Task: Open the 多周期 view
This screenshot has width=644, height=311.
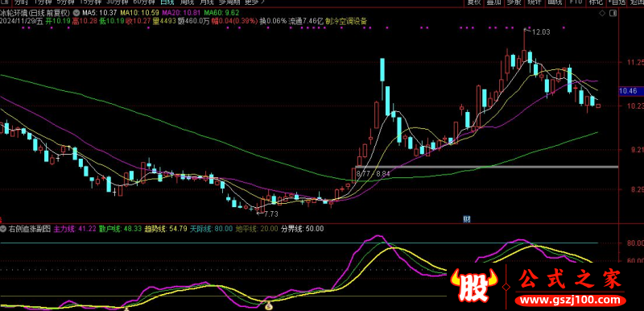Action: click(229, 2)
